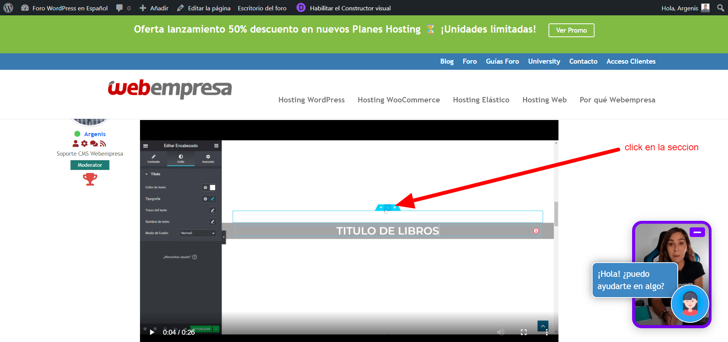Select the TITULO DE LIBROS heading
The image size is (728, 342).
[387, 231]
